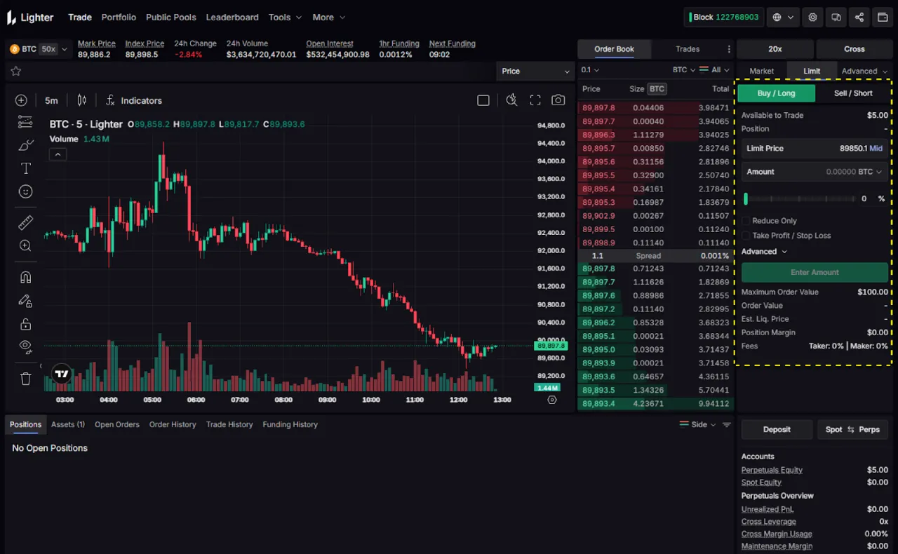This screenshot has width=898, height=554.
Task: Toggle the magnet snap mode icon
Action: [25, 277]
